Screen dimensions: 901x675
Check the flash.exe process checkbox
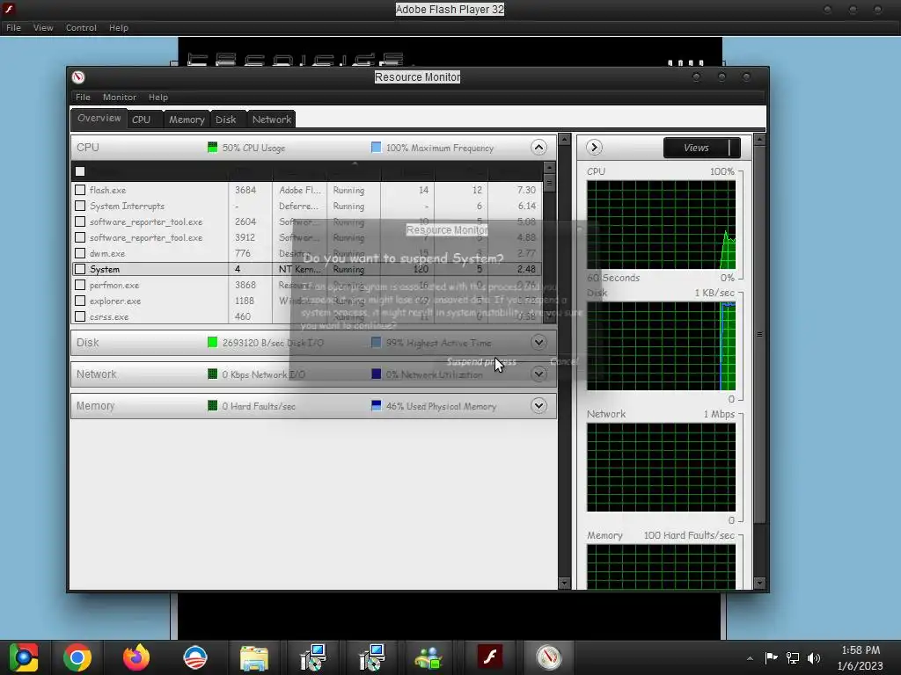80,190
